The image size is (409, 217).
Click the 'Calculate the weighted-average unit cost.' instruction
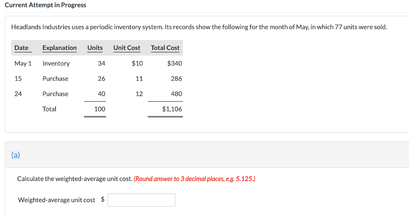[x=75, y=179]
